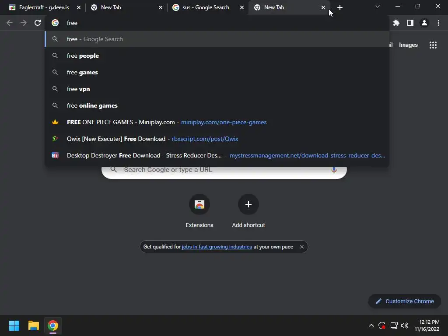Click the voice search microphone
Viewport: 448px width, 336px height.
tap(334, 170)
